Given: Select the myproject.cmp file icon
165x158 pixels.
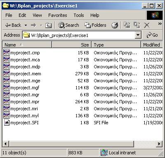Looking at the screenshot, I should point(7,52).
